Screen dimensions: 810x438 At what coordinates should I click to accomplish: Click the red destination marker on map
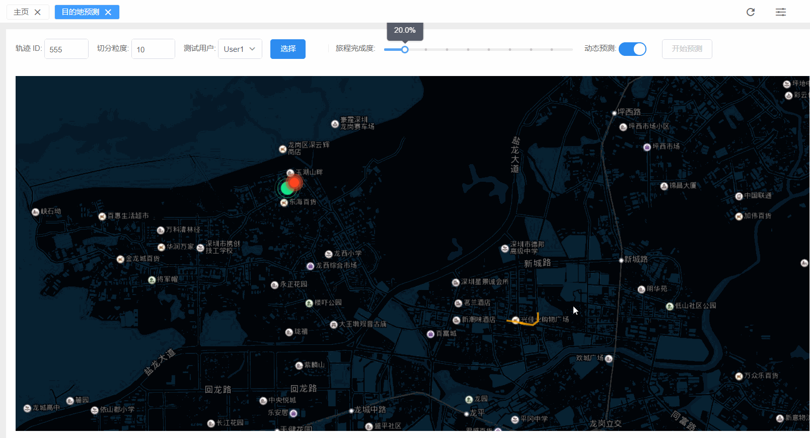[294, 182]
